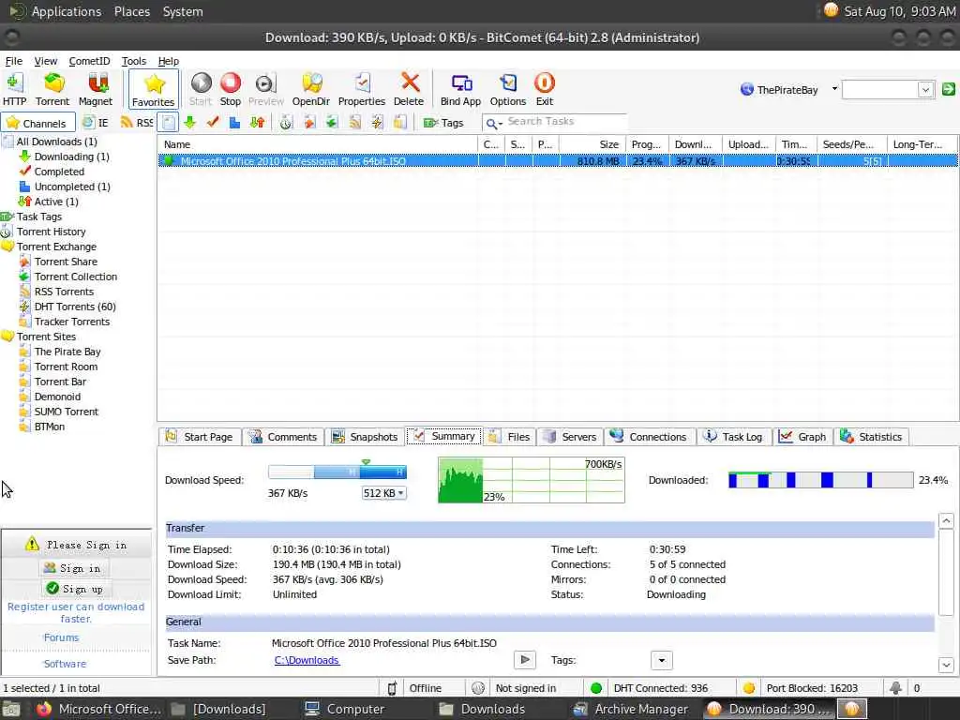This screenshot has height=720, width=960.
Task: Select the Microsoft Office 2010 ISO task row
Action: [558, 161]
